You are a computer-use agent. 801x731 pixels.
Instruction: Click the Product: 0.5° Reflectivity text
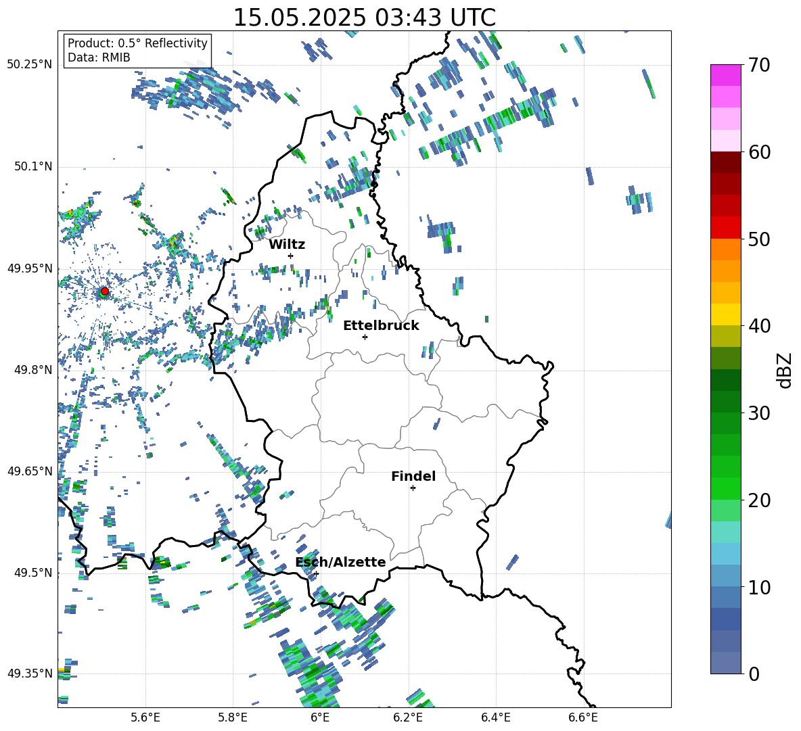tap(137, 43)
